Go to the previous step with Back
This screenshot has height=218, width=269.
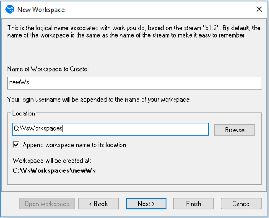[98, 204]
